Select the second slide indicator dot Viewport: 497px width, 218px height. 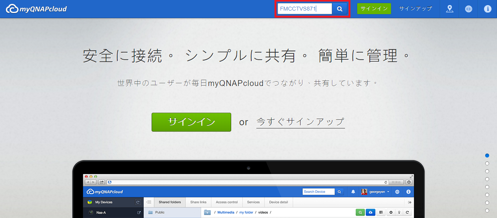(487, 163)
